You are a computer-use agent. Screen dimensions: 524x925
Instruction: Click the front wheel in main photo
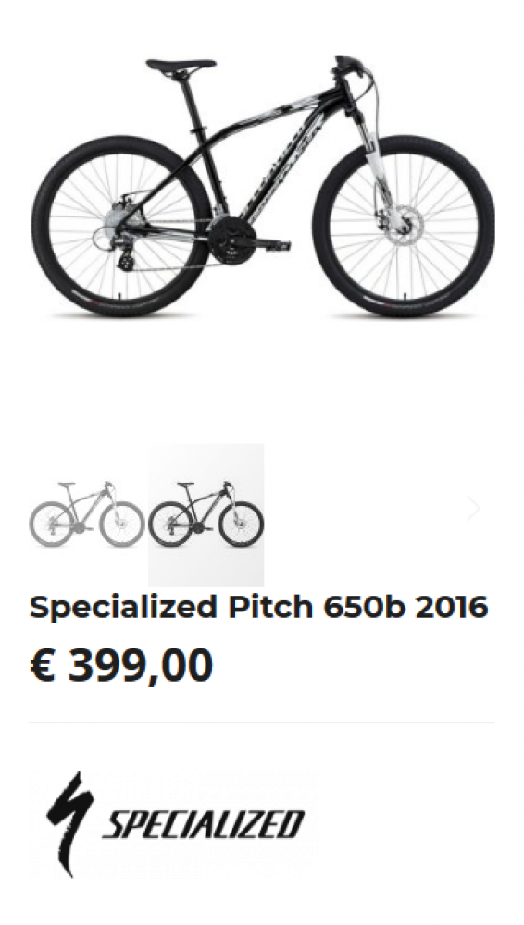404,227
